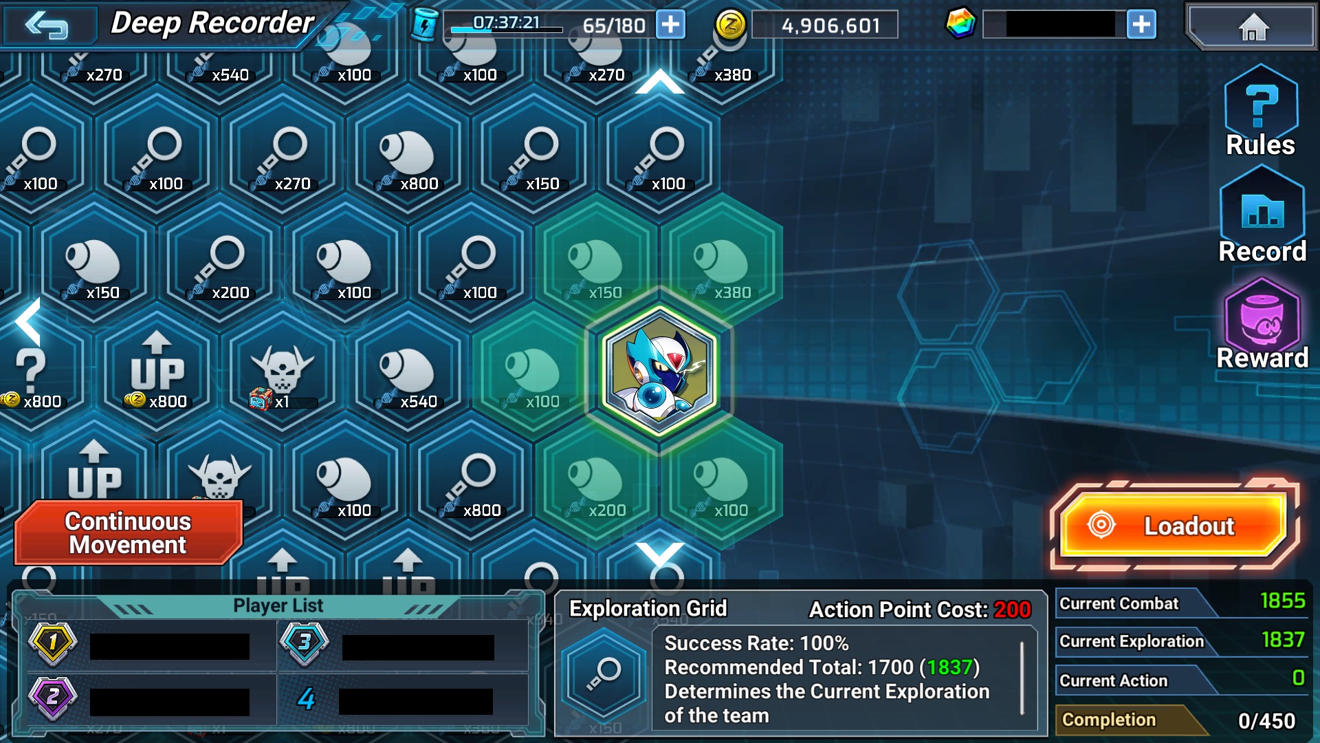Tap the zenny coin icon
1320x743 pixels.
click(730, 25)
